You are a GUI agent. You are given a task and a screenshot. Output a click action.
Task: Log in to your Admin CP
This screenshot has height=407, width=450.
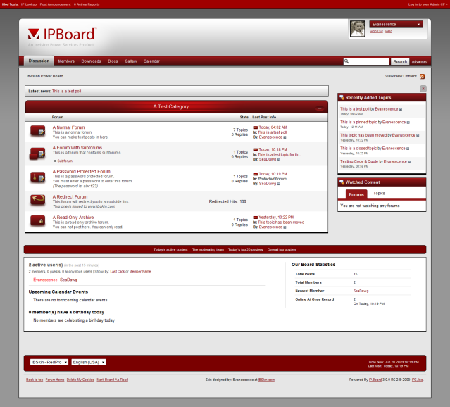click(x=427, y=4)
